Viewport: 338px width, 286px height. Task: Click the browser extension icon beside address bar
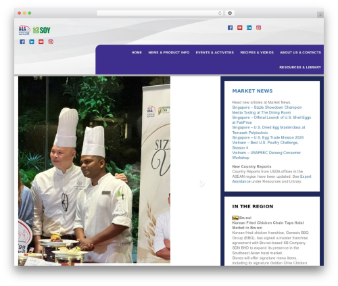pos(230,14)
